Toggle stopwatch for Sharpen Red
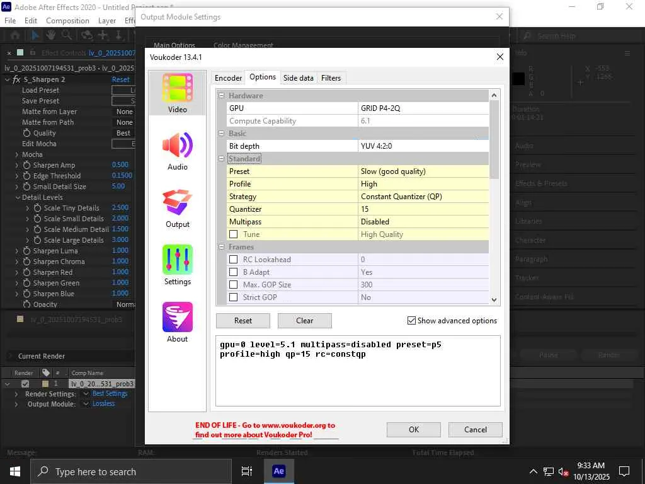Screen dimensions: 645x484 pyautogui.click(x=26, y=272)
